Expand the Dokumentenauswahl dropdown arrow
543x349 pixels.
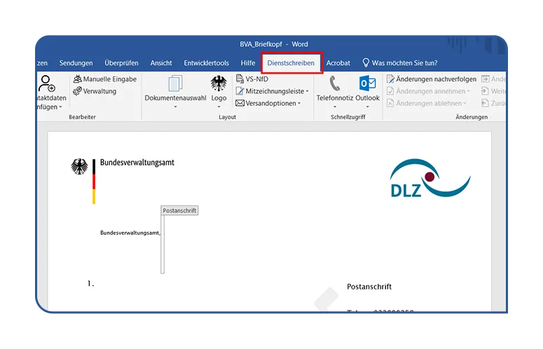(175, 107)
